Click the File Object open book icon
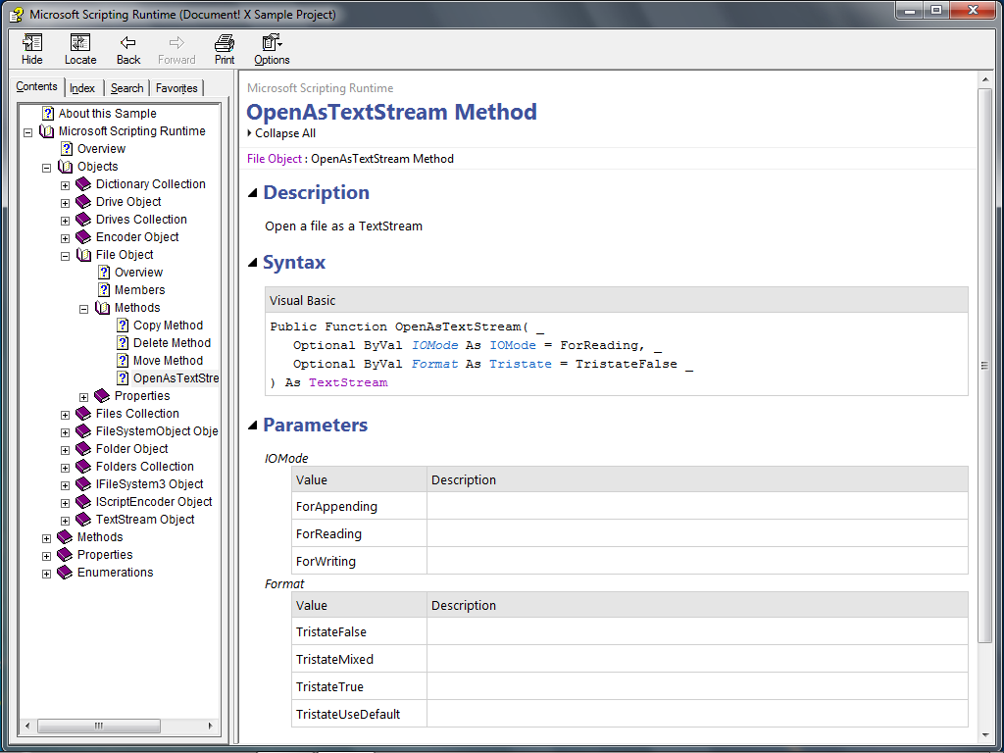Viewport: 1004px width, 753px height. [x=84, y=255]
